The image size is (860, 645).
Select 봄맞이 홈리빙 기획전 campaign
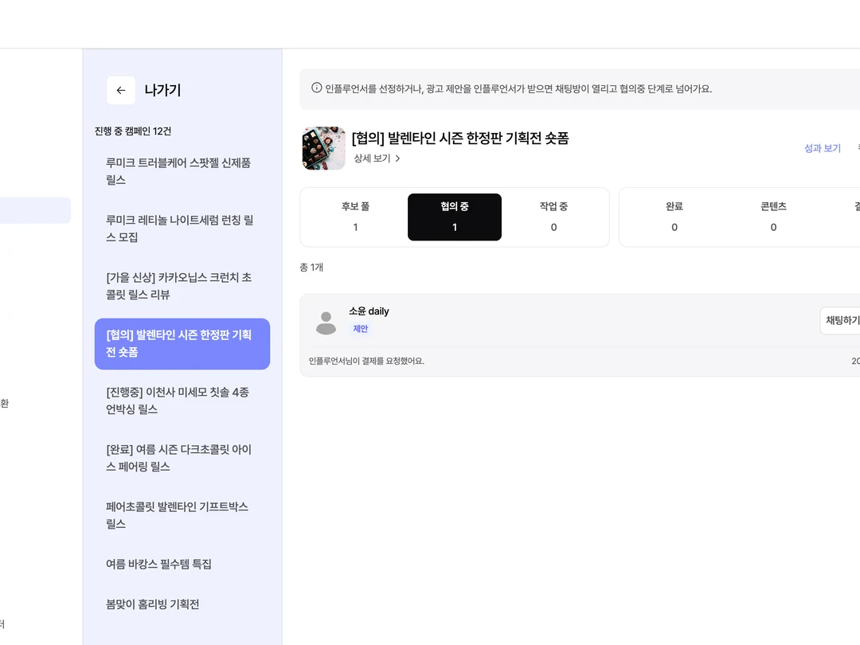click(182, 604)
